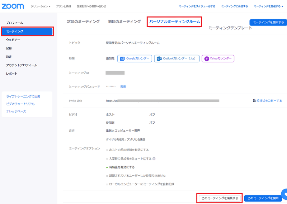This screenshot has height=204, width=287.
Task: Click Google calendar icon
Action: [122, 58]
